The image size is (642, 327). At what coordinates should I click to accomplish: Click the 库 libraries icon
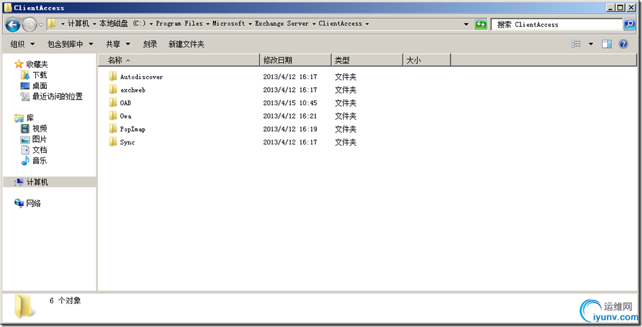19,118
